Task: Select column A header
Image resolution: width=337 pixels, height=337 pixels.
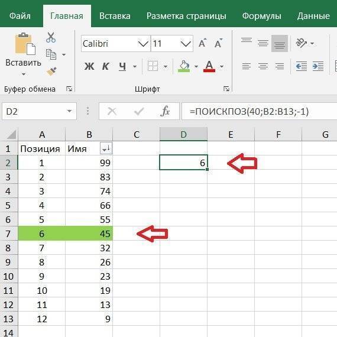Action: pos(42,135)
